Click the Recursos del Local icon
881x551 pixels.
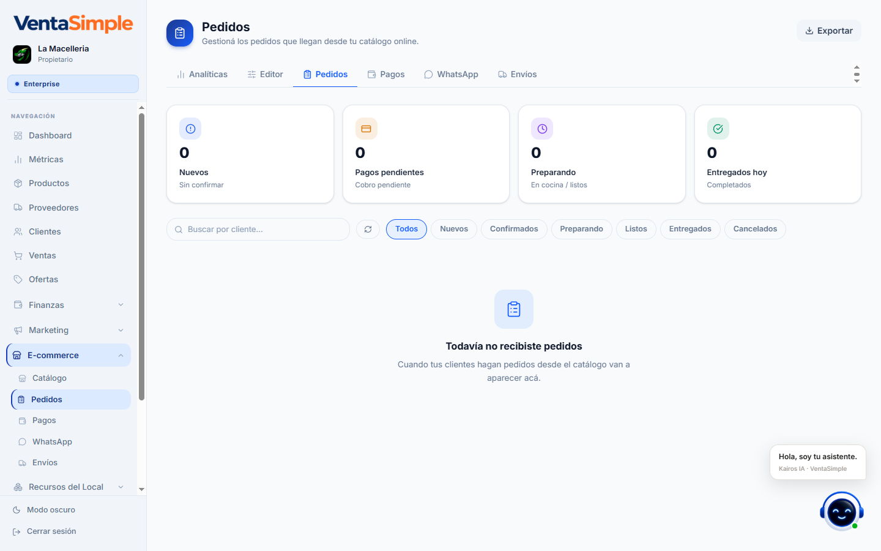(18, 487)
